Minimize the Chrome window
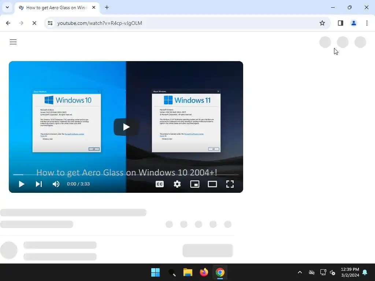Viewport: 375px width, 281px height. 333,7
